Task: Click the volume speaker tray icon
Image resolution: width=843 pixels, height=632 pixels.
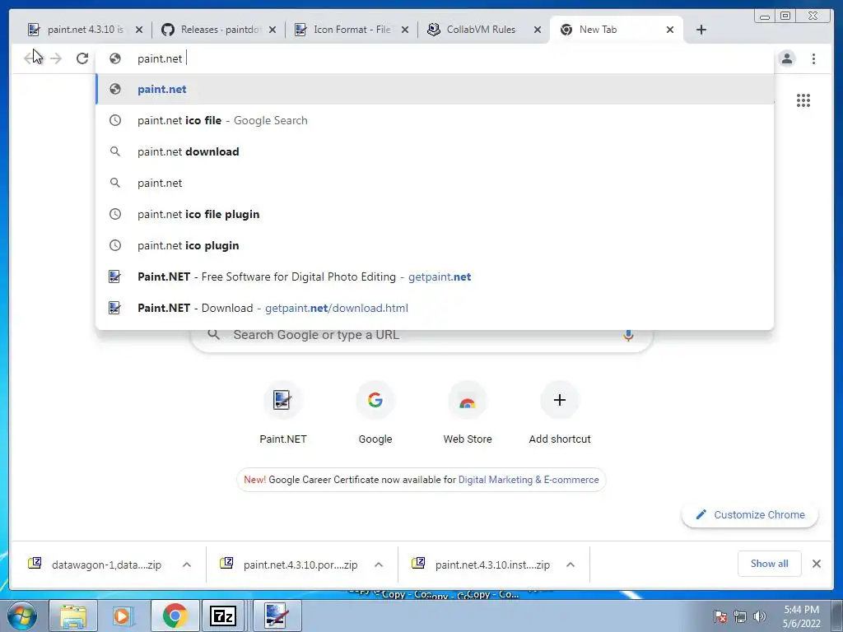Action: [x=759, y=616]
